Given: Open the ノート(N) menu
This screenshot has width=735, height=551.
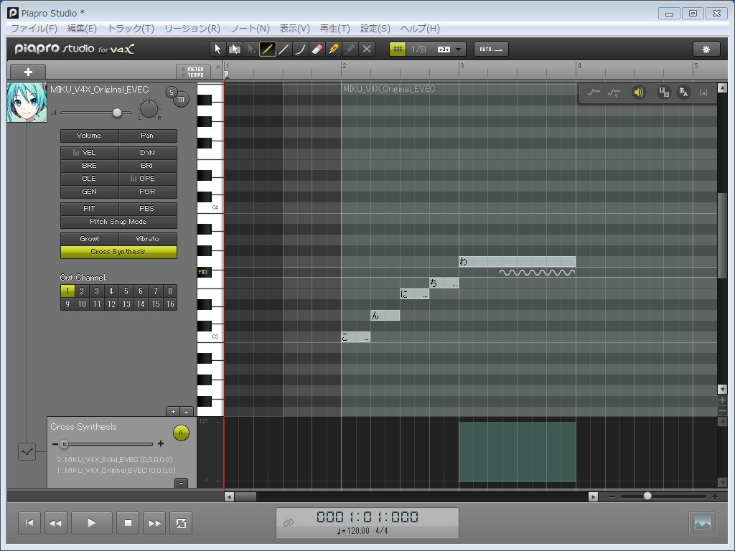Looking at the screenshot, I should [x=250, y=29].
